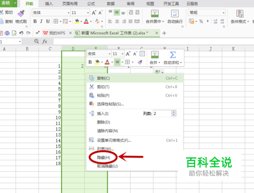The image size is (254, 193).
Task: Switch to the 页面布局 ribbon tab
Action: [70, 4]
